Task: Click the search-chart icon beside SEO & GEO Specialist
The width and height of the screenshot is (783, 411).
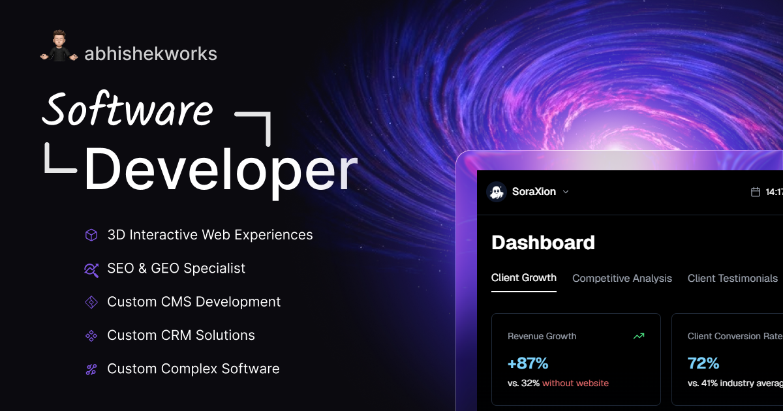Action: [91, 269]
